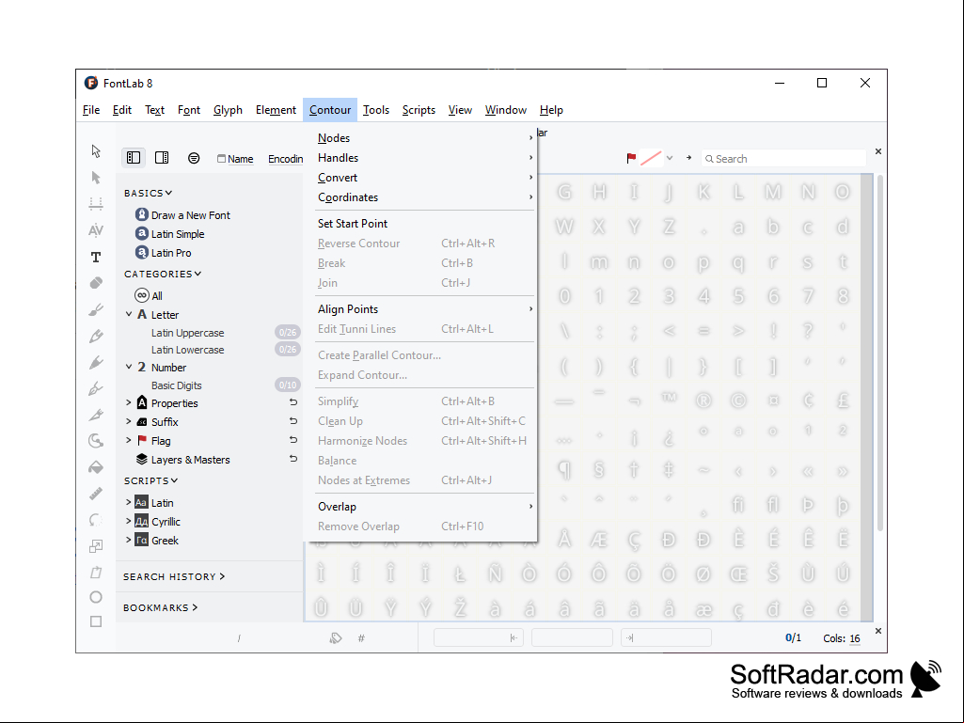Select Latin Uppercase category
Image resolution: width=964 pixels, height=723 pixels.
click(x=187, y=333)
